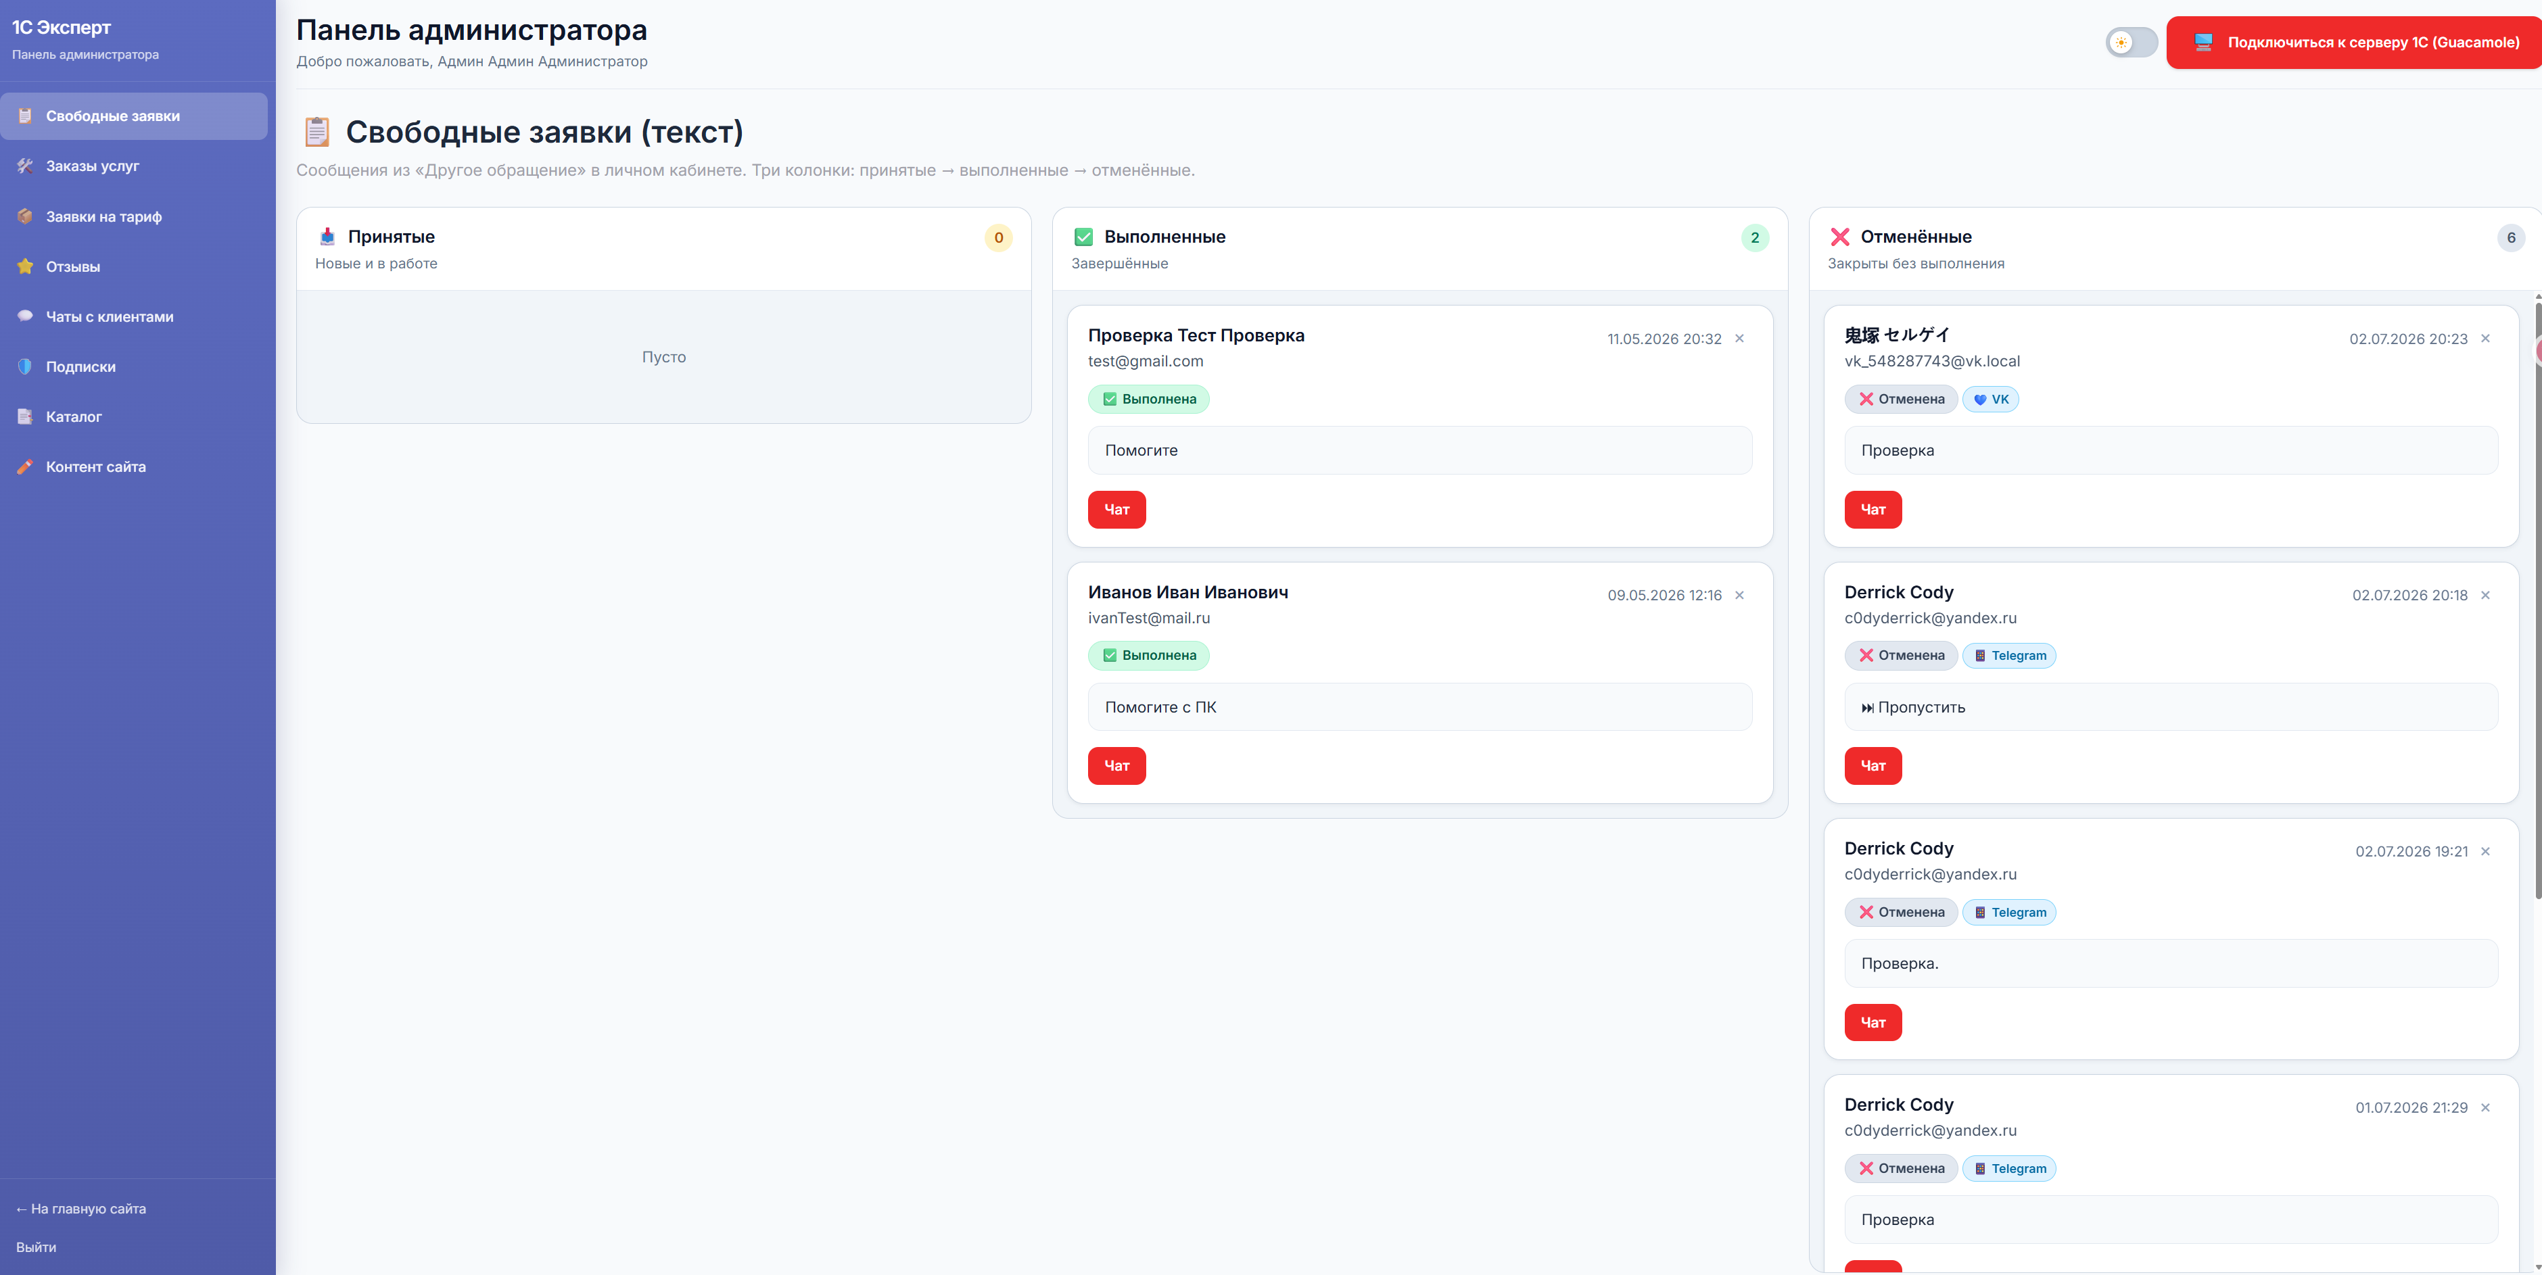Open Отзывы page
Viewport: 2542px width, 1275px height.
pos(134,266)
